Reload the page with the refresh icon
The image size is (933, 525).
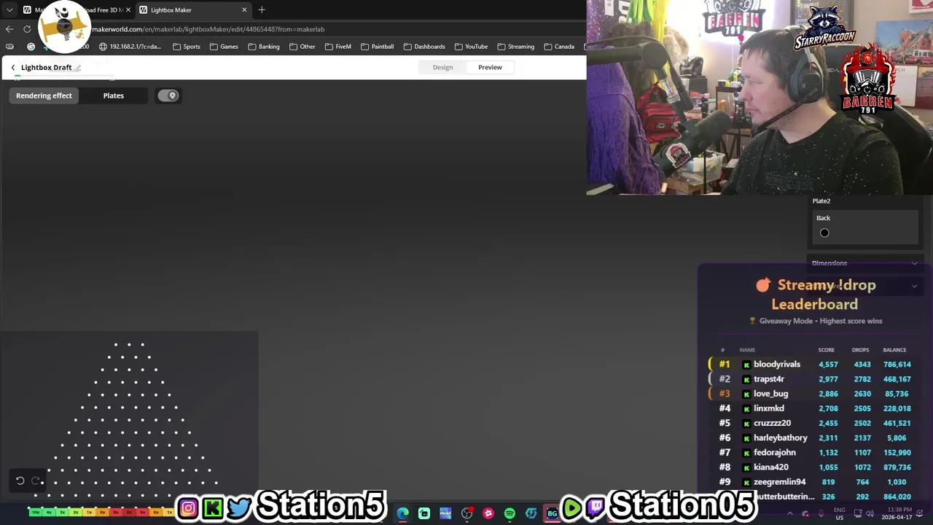(27, 29)
